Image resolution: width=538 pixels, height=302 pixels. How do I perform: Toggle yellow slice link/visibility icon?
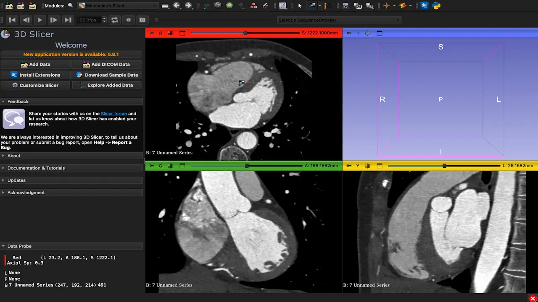(367, 166)
